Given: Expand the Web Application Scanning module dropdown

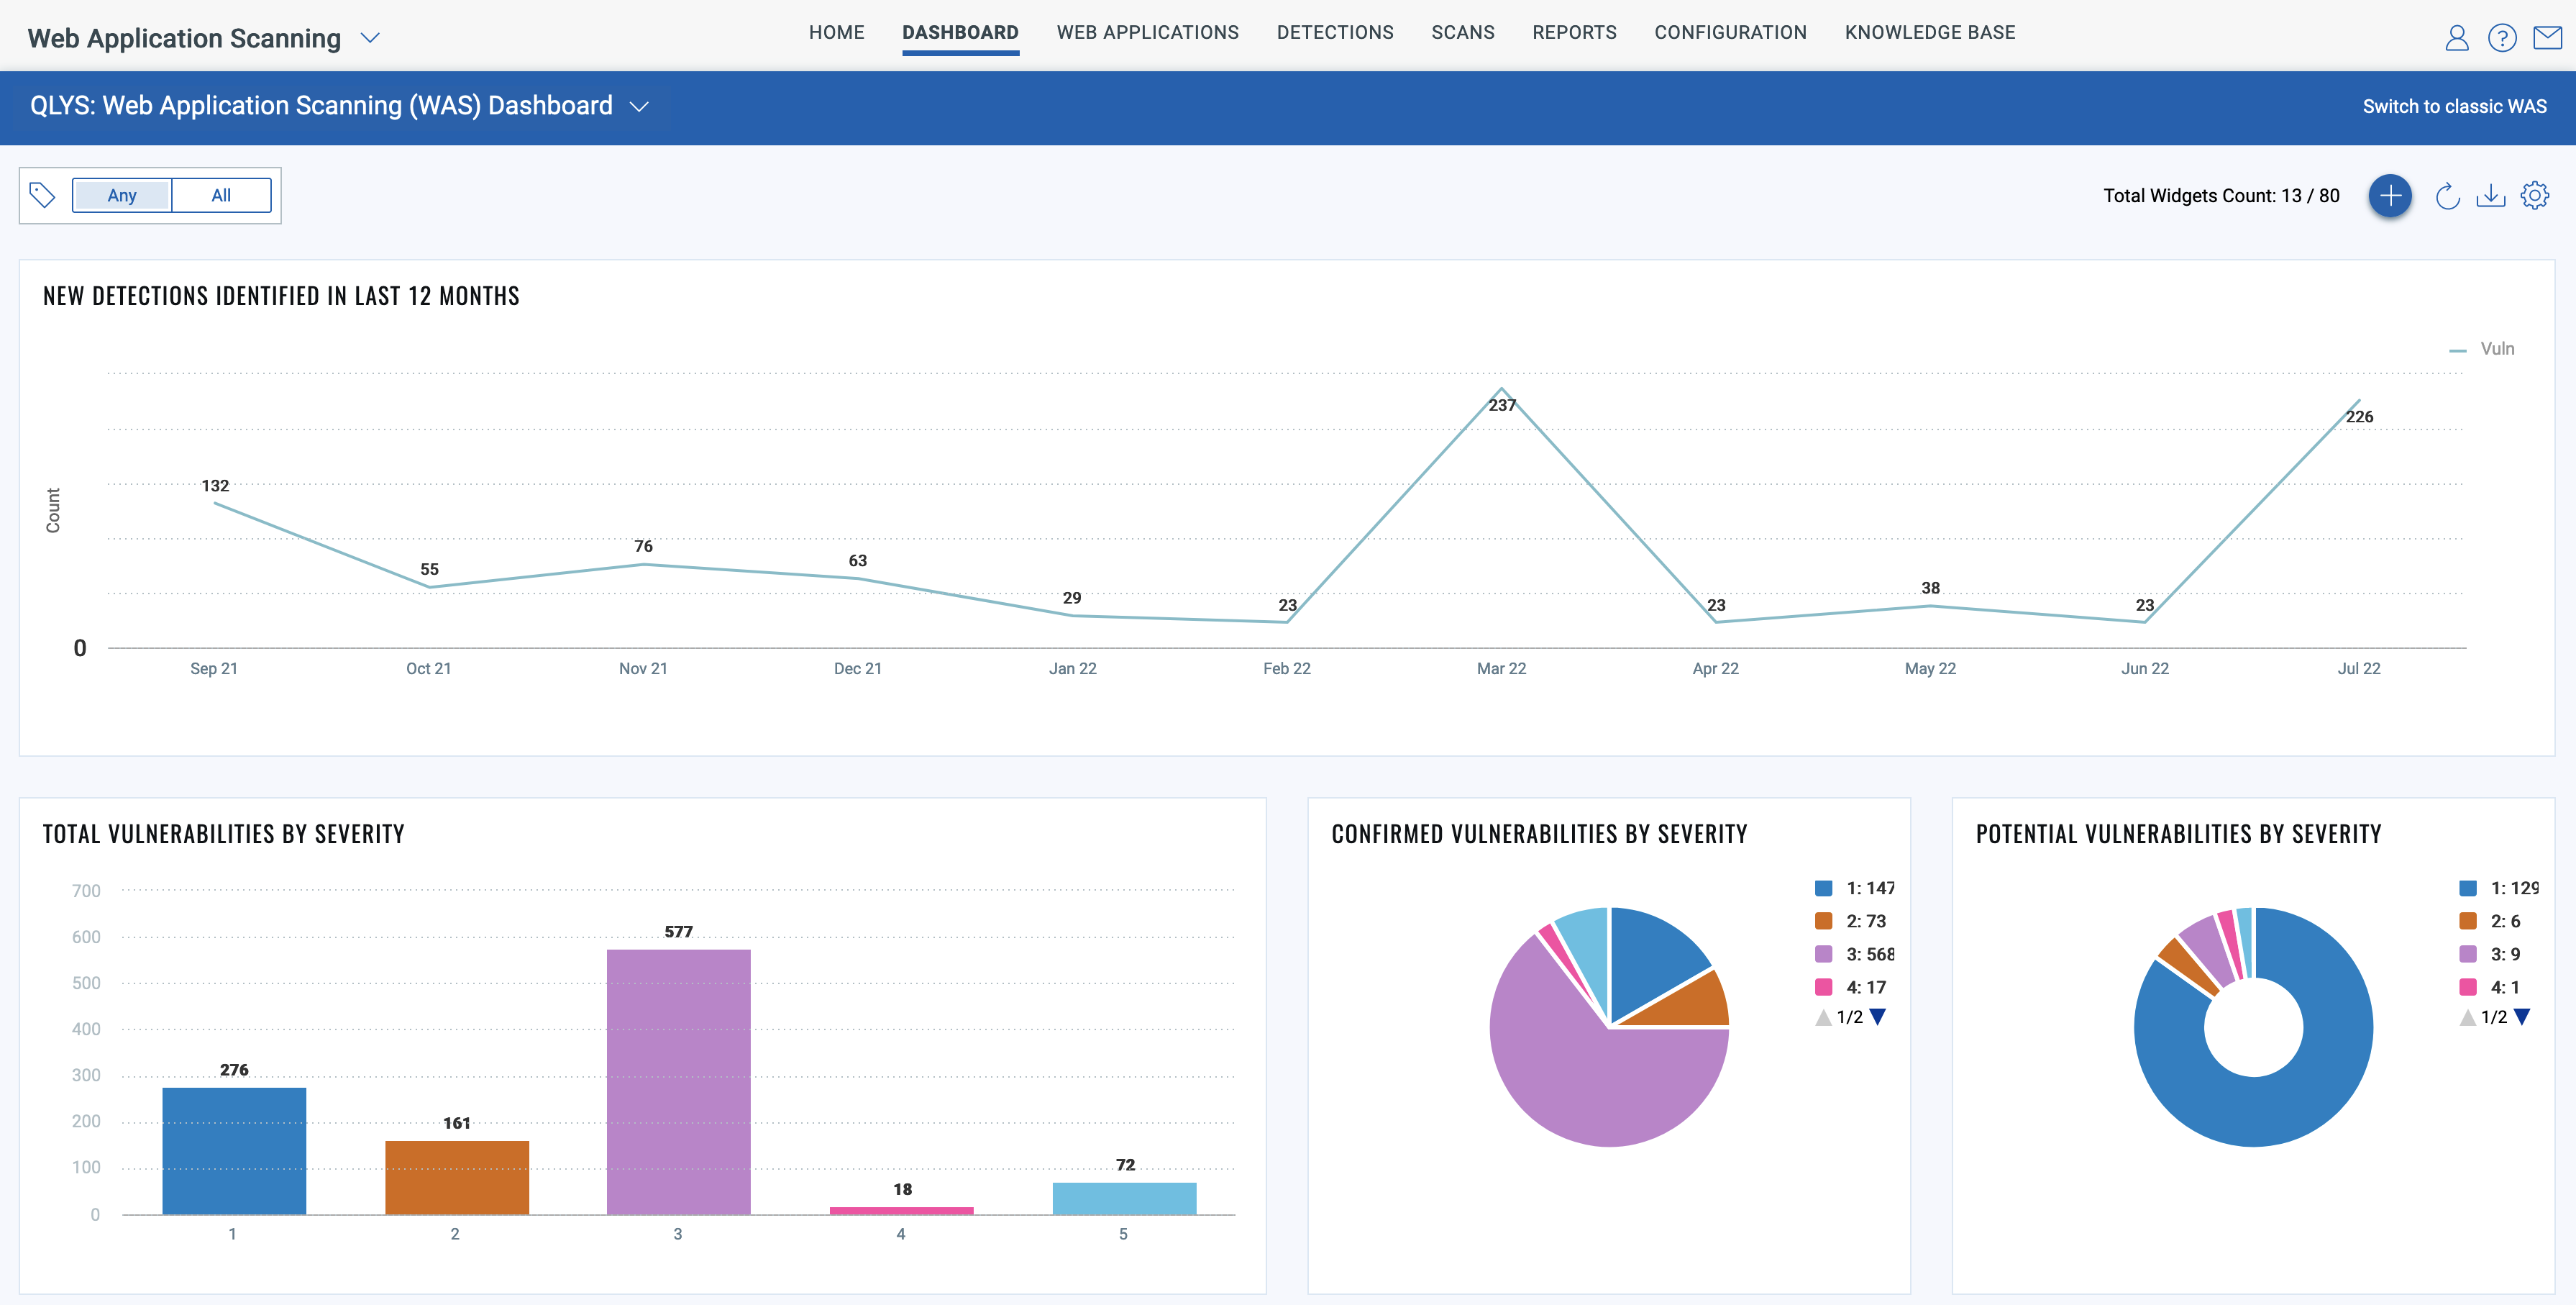Looking at the screenshot, I should [370, 38].
